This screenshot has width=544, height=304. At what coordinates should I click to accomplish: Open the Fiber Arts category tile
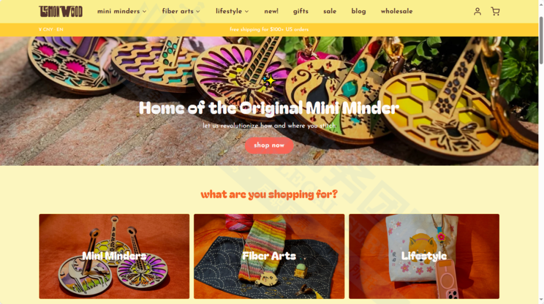(269, 256)
